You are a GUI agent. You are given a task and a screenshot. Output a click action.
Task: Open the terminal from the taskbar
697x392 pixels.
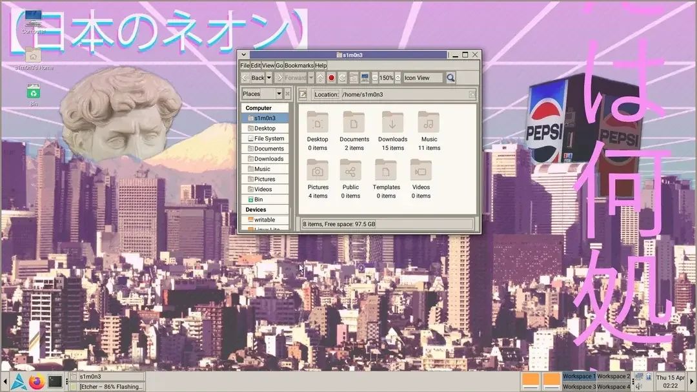point(55,381)
